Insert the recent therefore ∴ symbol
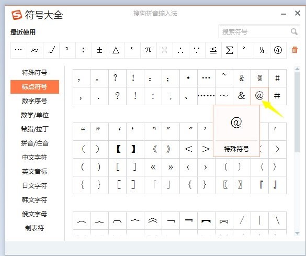 (x=180, y=50)
